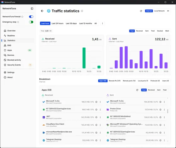Open more menu for WinDefend sent
The image size is (176, 148).
click(164, 117)
